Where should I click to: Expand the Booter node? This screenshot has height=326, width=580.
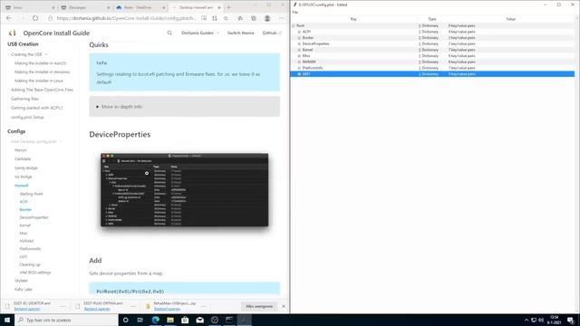pyautogui.click(x=299, y=38)
